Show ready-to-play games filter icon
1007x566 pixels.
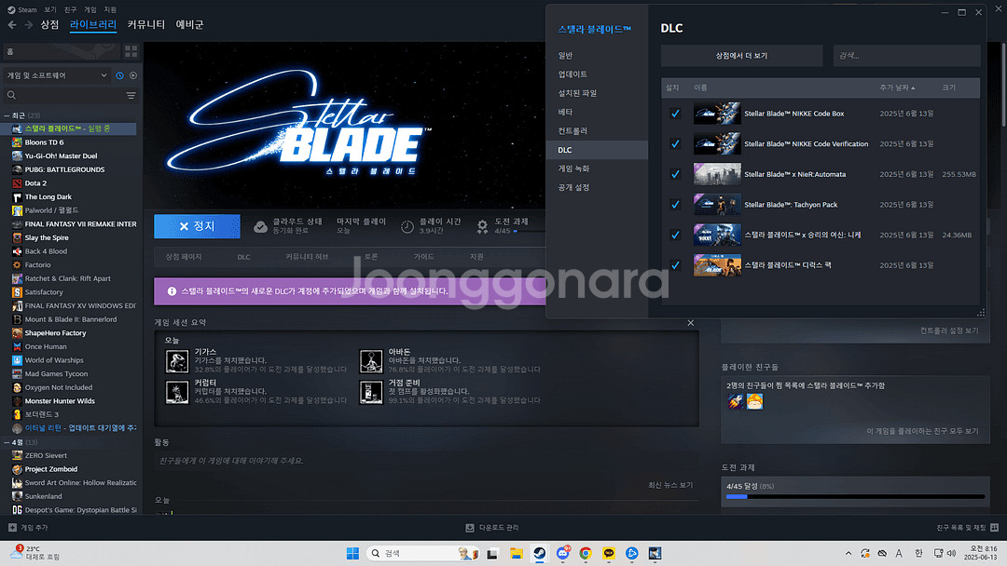click(133, 75)
